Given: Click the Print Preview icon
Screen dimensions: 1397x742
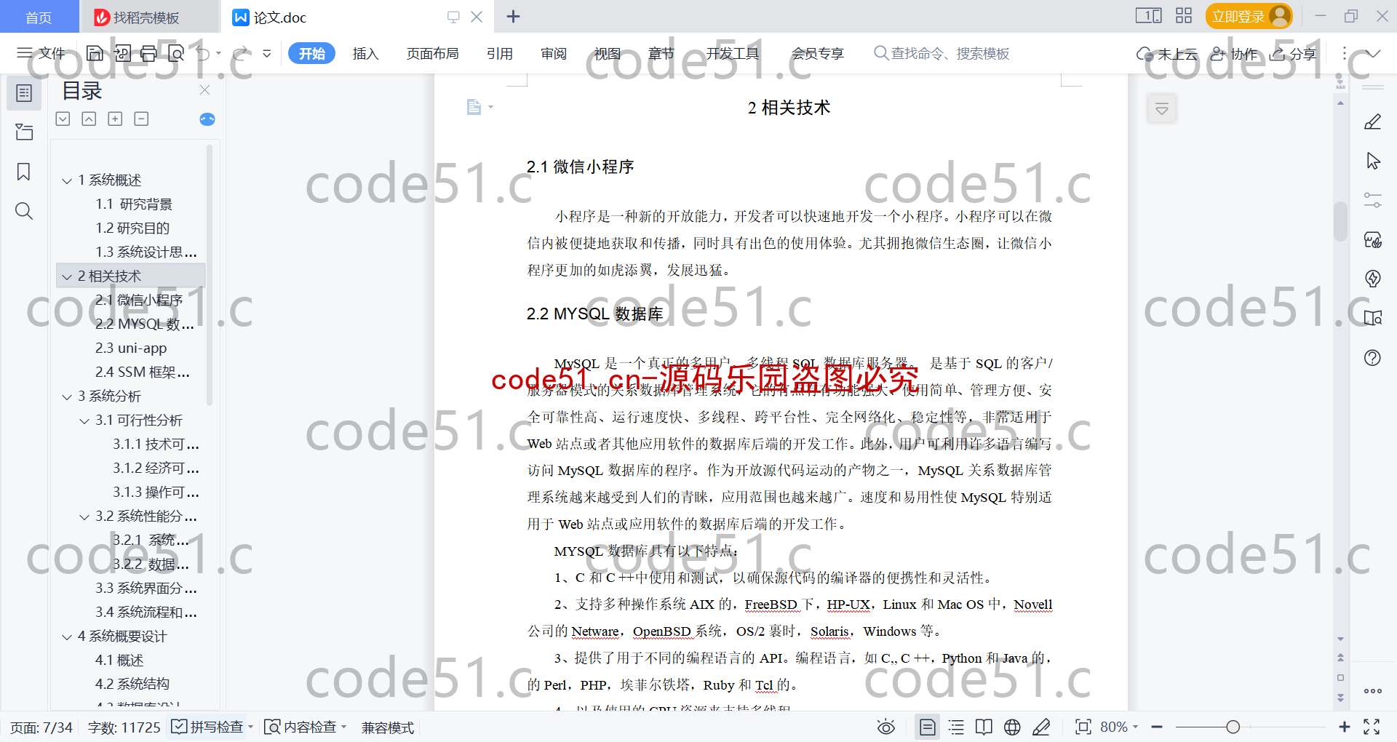Looking at the screenshot, I should (175, 53).
